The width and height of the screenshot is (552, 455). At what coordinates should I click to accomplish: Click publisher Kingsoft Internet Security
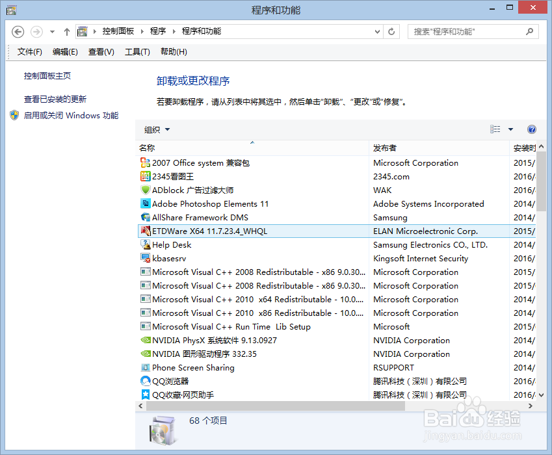tap(421, 259)
